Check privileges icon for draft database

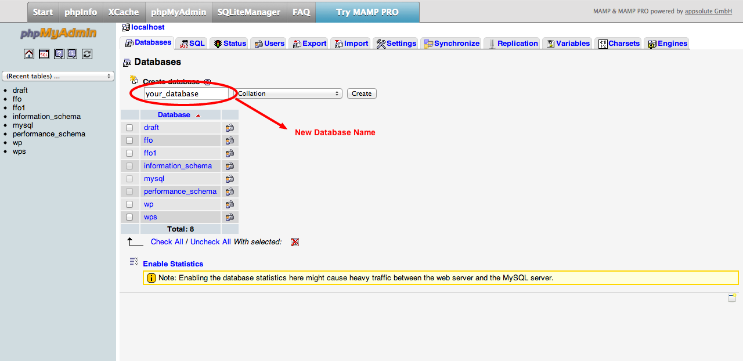pos(230,128)
